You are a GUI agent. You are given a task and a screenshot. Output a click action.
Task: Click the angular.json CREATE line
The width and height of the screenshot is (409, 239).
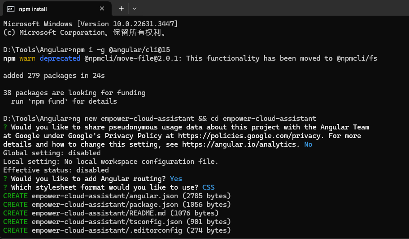coord(117,196)
